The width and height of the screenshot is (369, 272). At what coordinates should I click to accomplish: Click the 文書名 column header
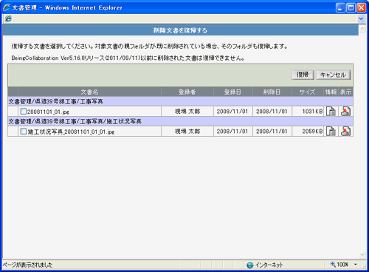(x=89, y=92)
